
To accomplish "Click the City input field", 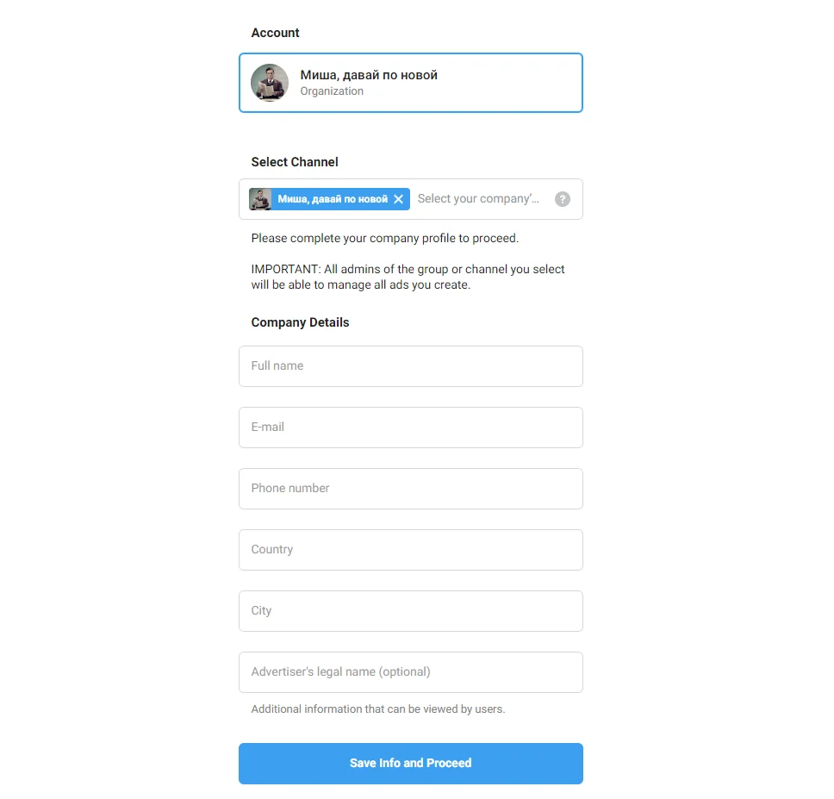I will [x=410, y=611].
